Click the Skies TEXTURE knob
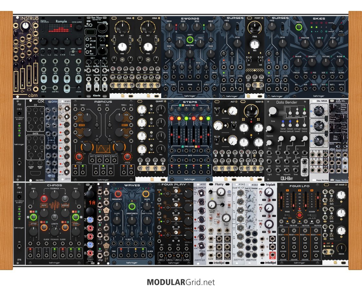 [326, 62]
